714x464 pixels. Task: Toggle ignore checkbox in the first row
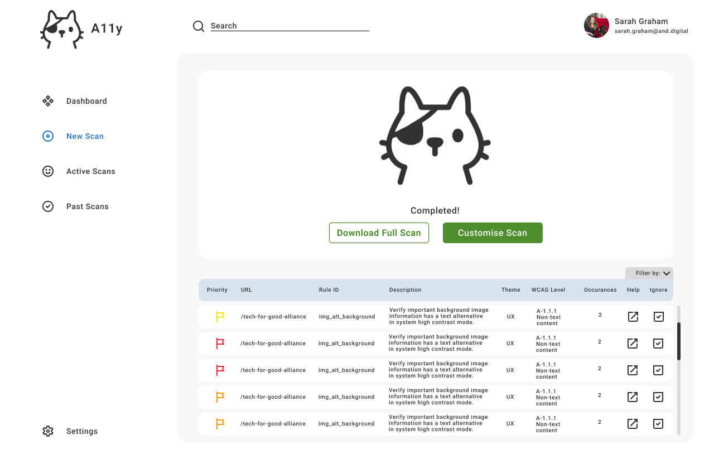click(x=659, y=317)
